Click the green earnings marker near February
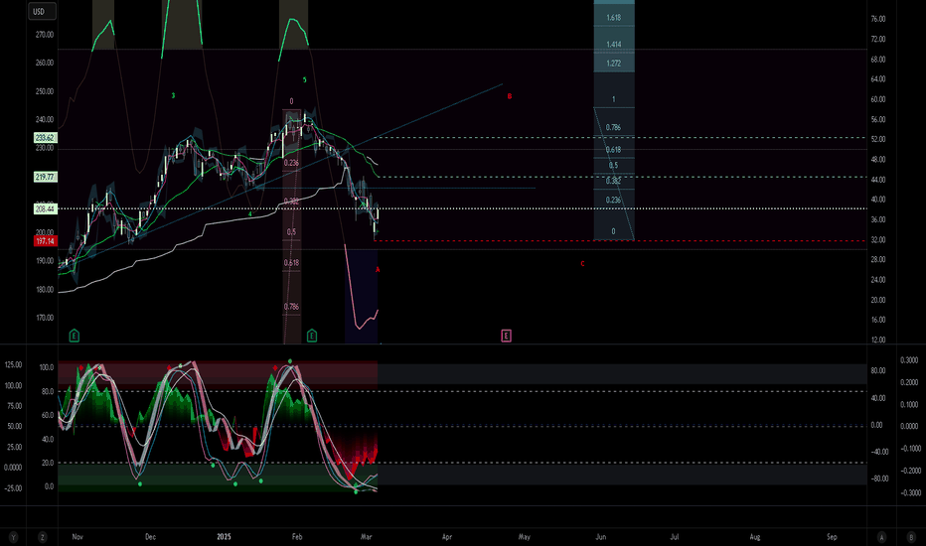The image size is (926, 546). pyautogui.click(x=312, y=336)
